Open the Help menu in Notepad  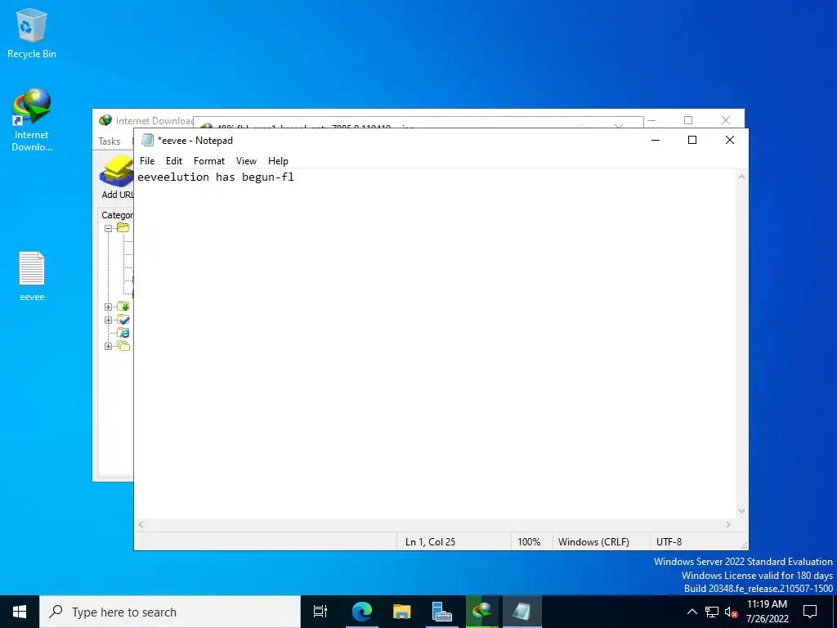(278, 161)
